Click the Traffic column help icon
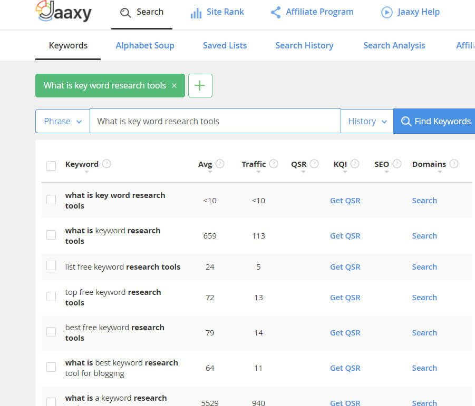 click(x=274, y=164)
